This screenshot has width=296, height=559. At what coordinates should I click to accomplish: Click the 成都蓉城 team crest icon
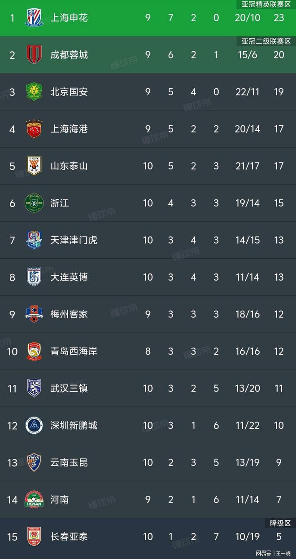[34, 55]
